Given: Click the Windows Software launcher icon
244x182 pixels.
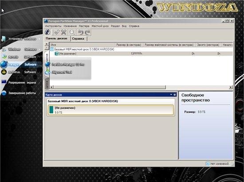Looking at the screenshot, I should (x=4, y=49).
